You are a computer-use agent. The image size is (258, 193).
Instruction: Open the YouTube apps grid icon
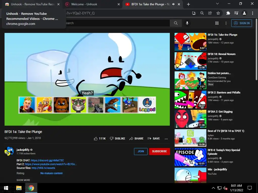tap(217, 23)
